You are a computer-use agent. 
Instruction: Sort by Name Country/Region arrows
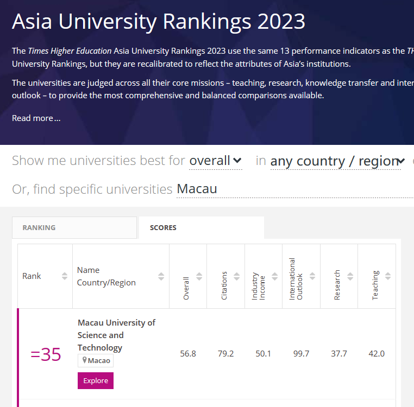pyautogui.click(x=161, y=276)
